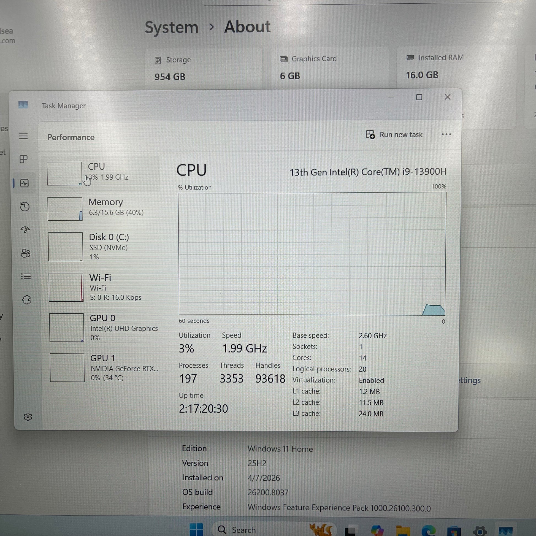Screen dimensions: 536x536
Task: Open the three-dot more options menu
Action: click(446, 134)
